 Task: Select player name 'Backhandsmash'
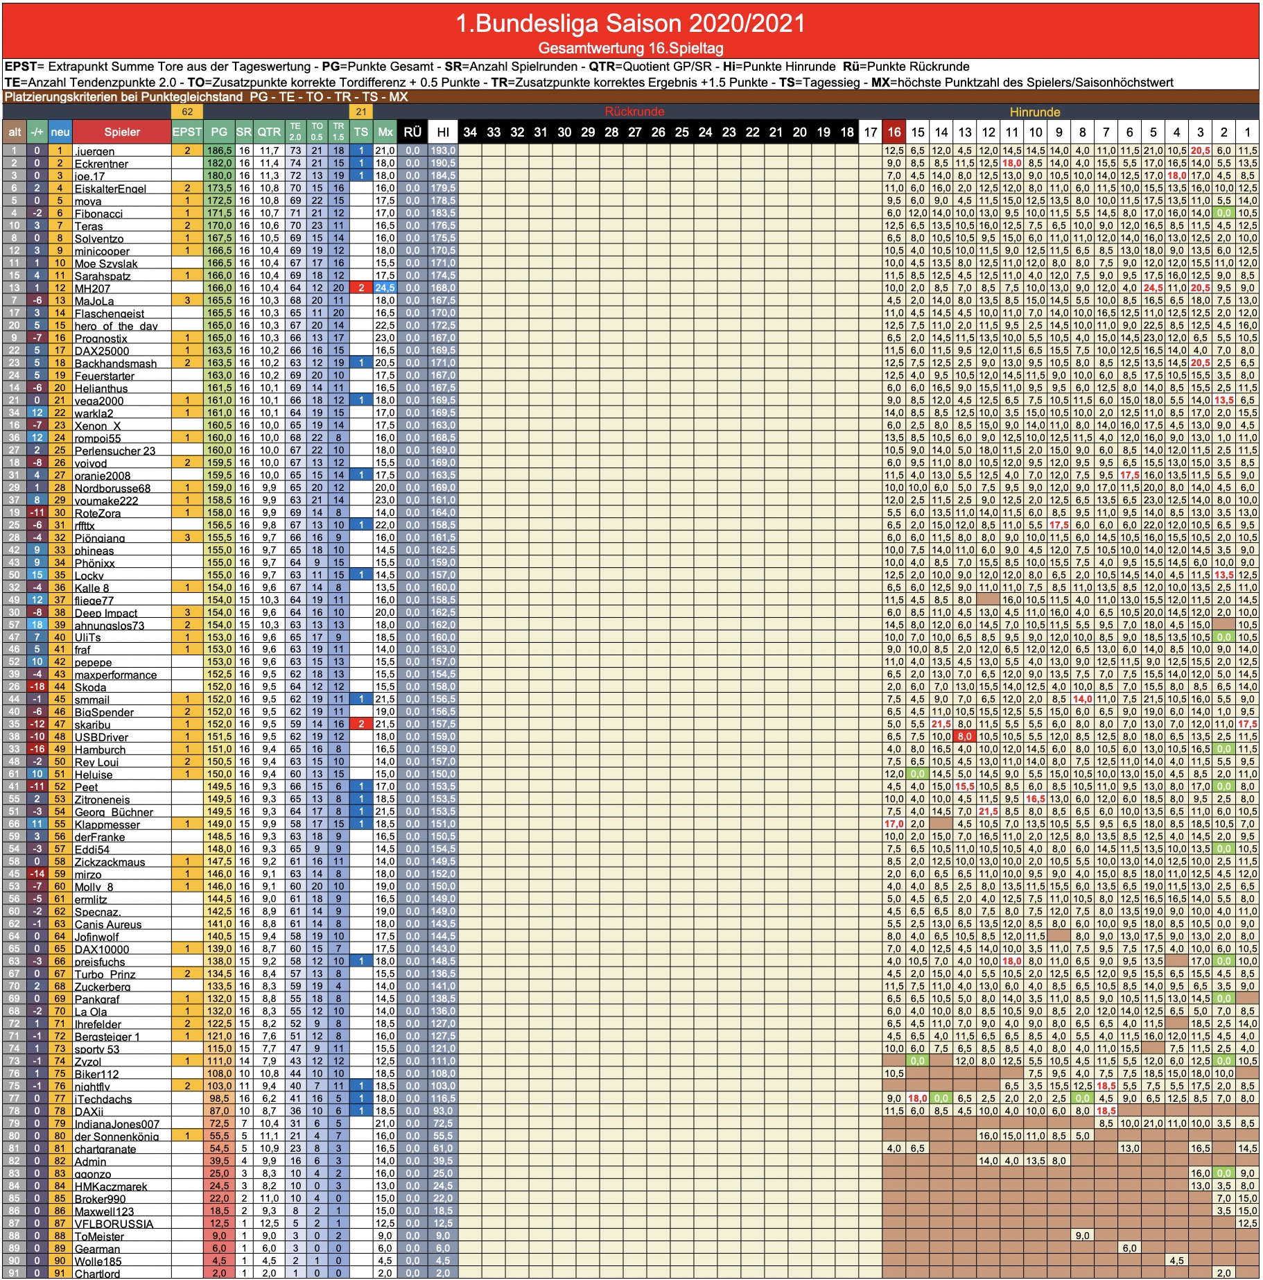116,363
